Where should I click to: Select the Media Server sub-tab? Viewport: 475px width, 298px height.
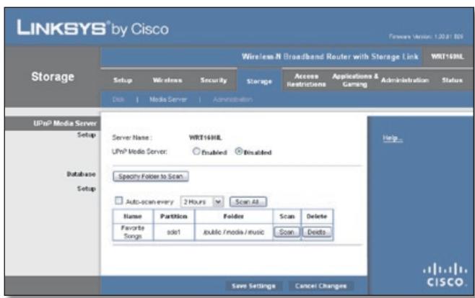point(168,99)
